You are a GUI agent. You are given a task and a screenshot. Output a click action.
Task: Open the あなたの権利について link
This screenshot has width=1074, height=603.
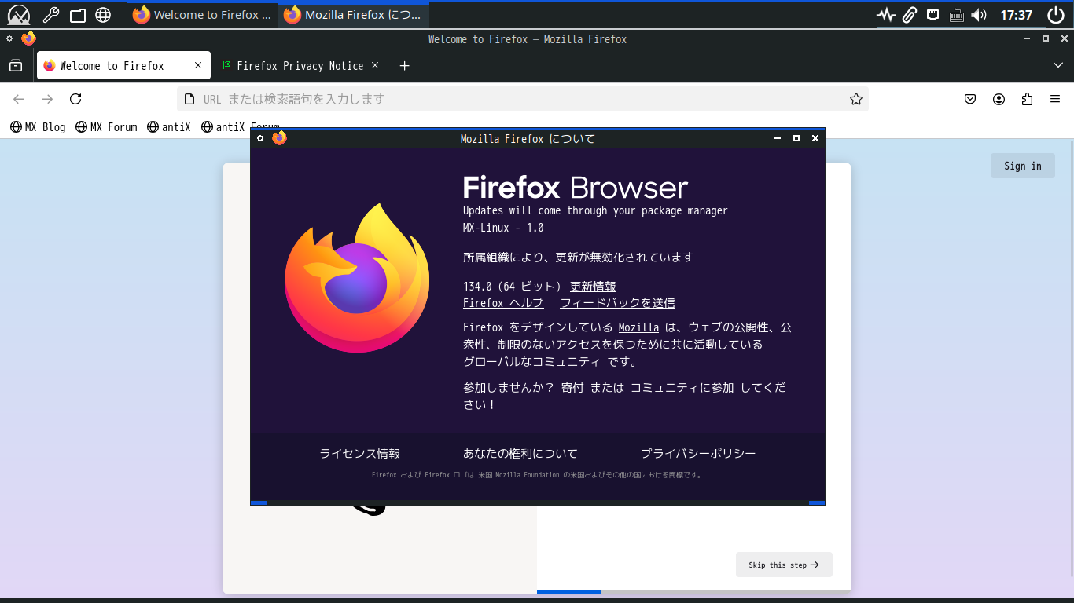520,454
